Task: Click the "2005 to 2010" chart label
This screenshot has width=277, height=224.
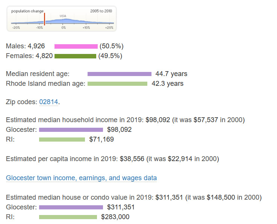Action: coord(101,11)
